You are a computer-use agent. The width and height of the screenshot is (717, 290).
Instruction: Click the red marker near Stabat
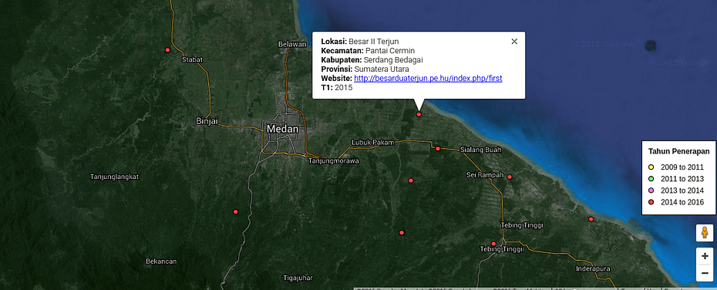pyautogui.click(x=167, y=50)
